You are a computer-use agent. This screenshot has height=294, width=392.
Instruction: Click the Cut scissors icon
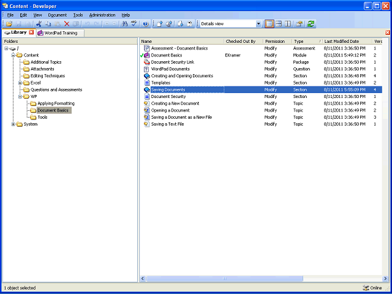(x=39, y=24)
